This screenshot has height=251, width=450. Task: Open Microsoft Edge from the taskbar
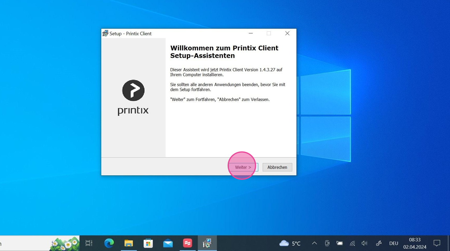[x=109, y=243]
